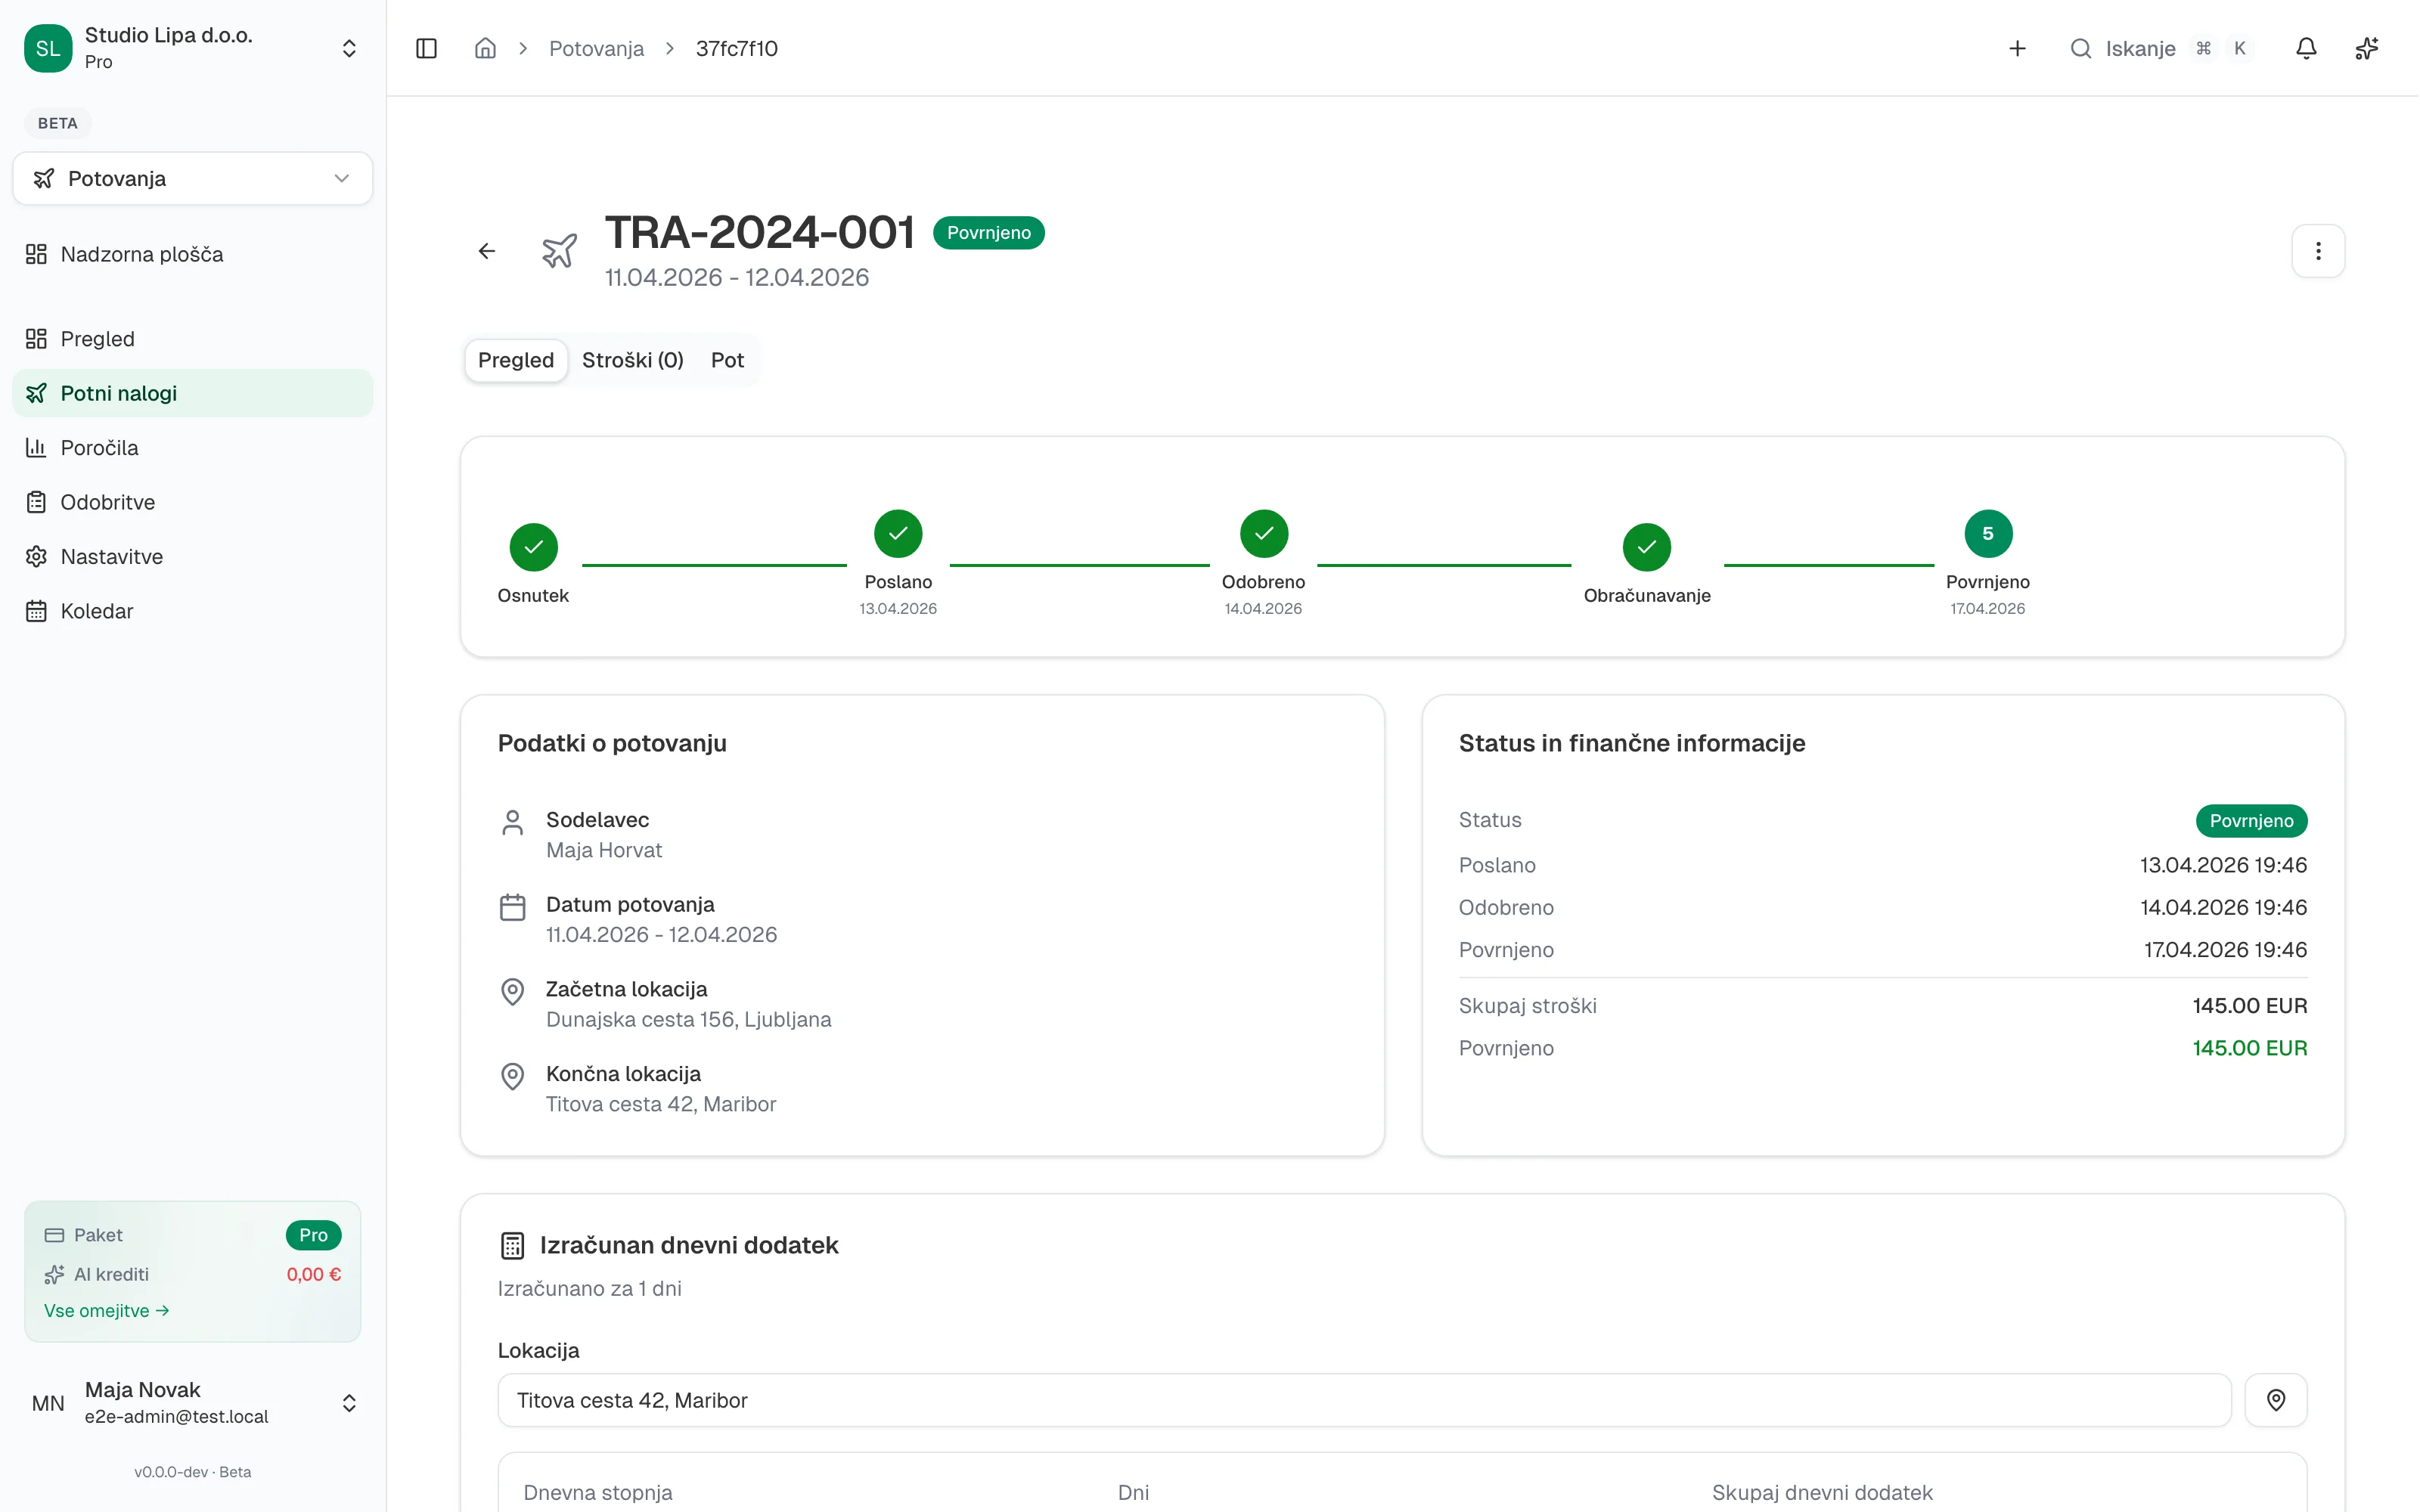Click the calculator icon by Izračunan dnevni dodatek
This screenshot has height=1512, width=2420.
[x=512, y=1246]
